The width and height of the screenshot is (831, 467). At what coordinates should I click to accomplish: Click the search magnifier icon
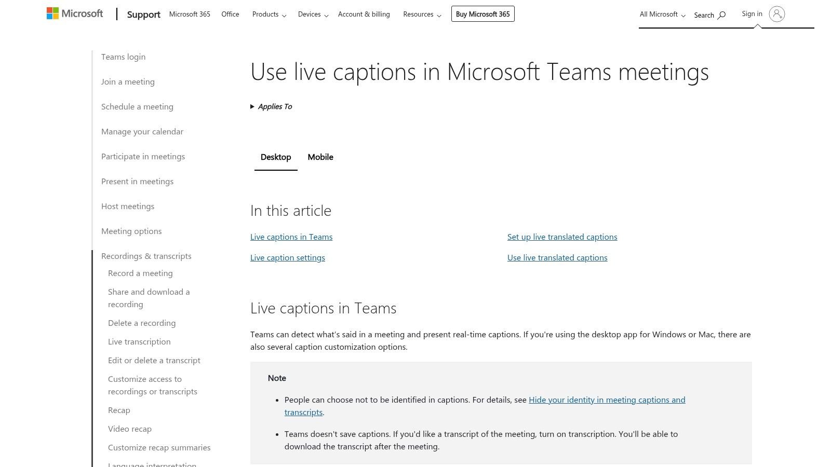pyautogui.click(x=721, y=15)
